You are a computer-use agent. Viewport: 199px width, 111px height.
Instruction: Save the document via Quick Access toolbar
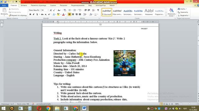(5, 2)
